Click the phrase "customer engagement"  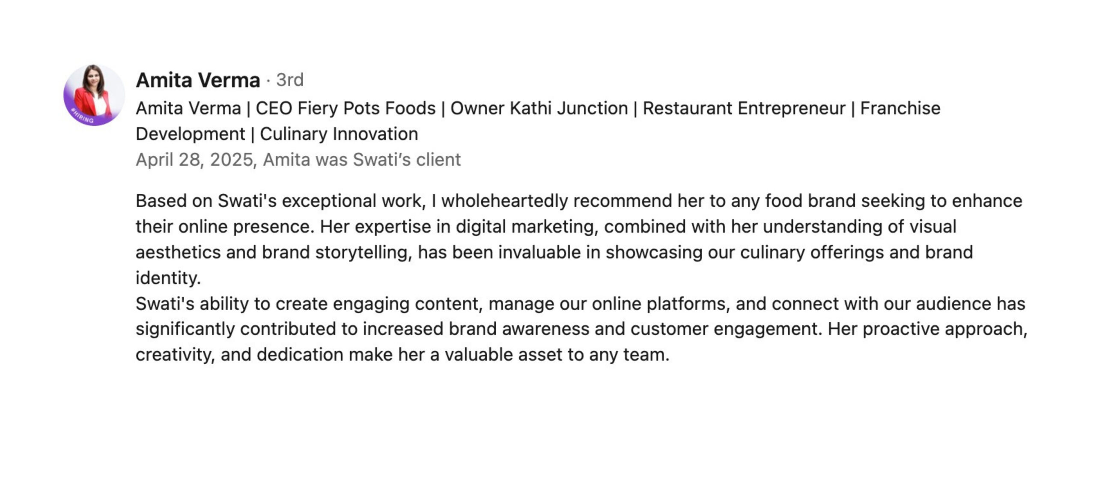[x=727, y=329]
